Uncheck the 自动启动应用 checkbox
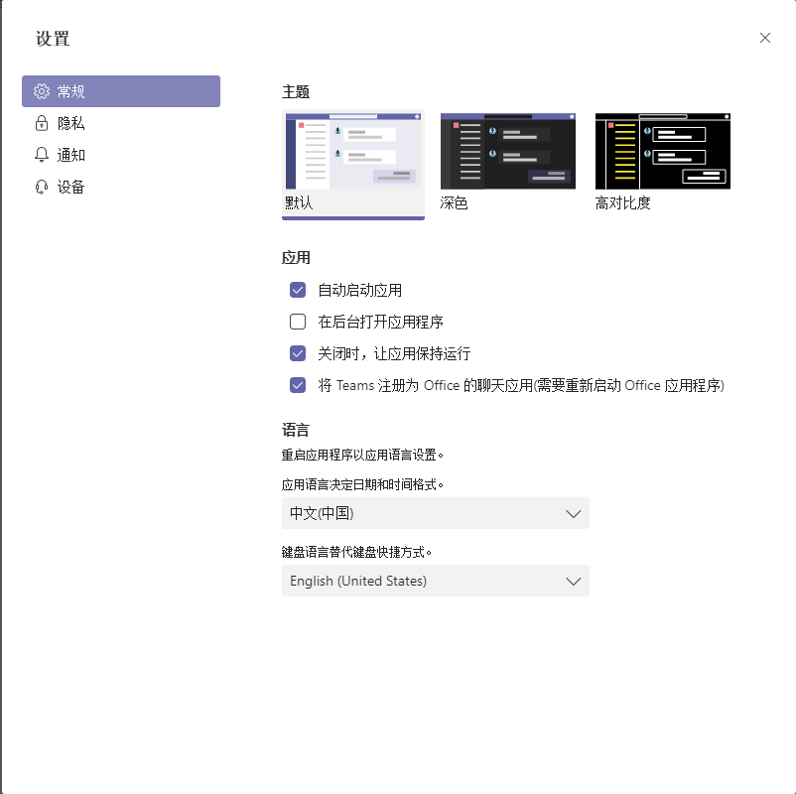796x794 pixels. 298,290
